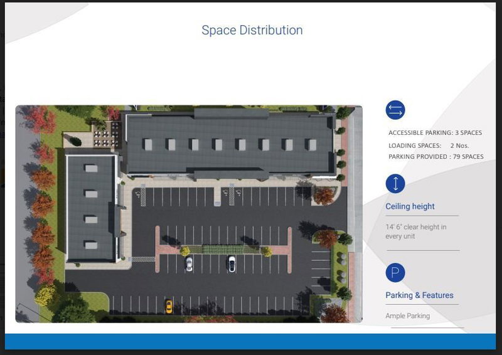The height and width of the screenshot is (355, 502).
Task: Select the smaller left building roof
Action: 90,207
